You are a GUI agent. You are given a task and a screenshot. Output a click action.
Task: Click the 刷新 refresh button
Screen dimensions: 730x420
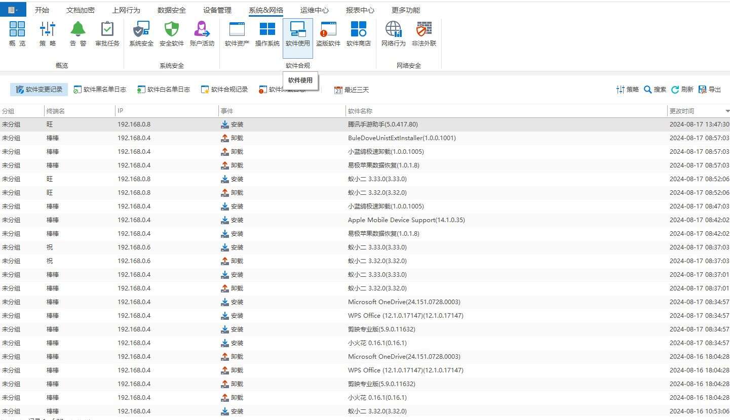pyautogui.click(x=682, y=90)
